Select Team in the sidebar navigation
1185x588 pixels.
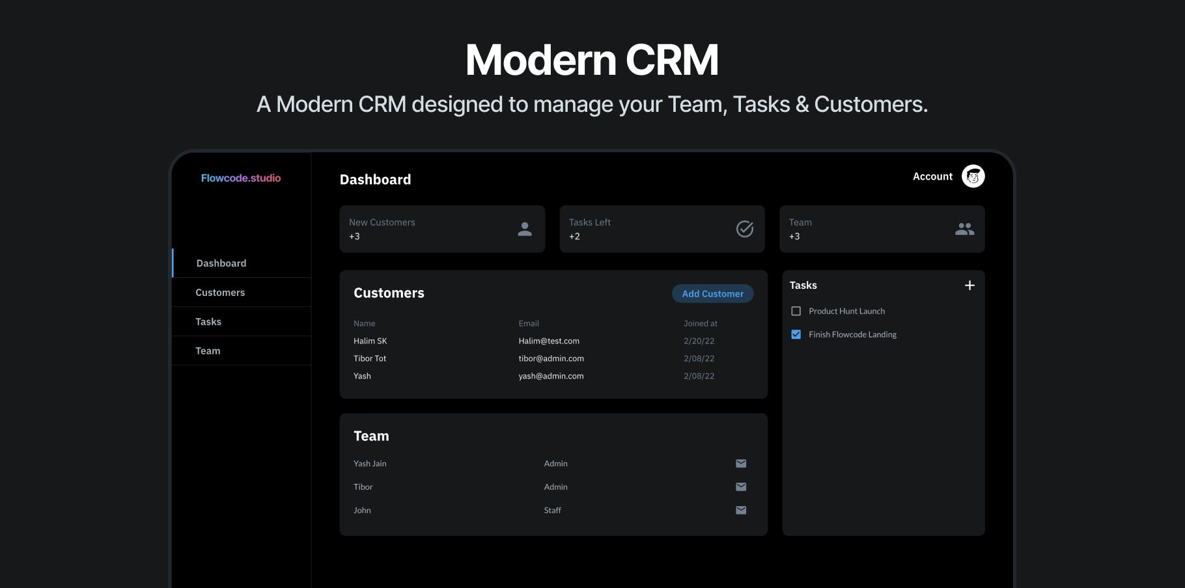point(208,351)
